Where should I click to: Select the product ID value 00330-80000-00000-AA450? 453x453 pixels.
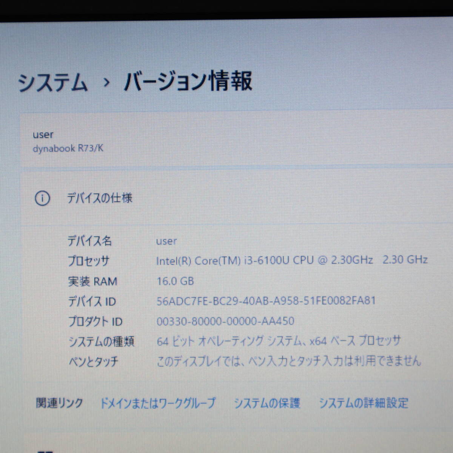[225, 321]
